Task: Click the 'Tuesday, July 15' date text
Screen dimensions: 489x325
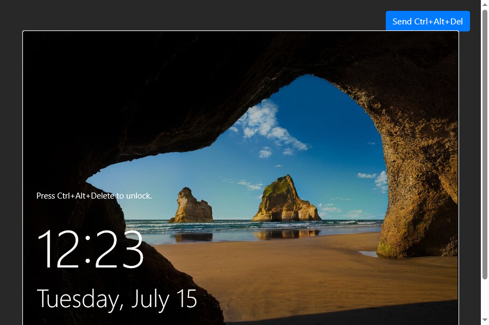Action: 116,299
